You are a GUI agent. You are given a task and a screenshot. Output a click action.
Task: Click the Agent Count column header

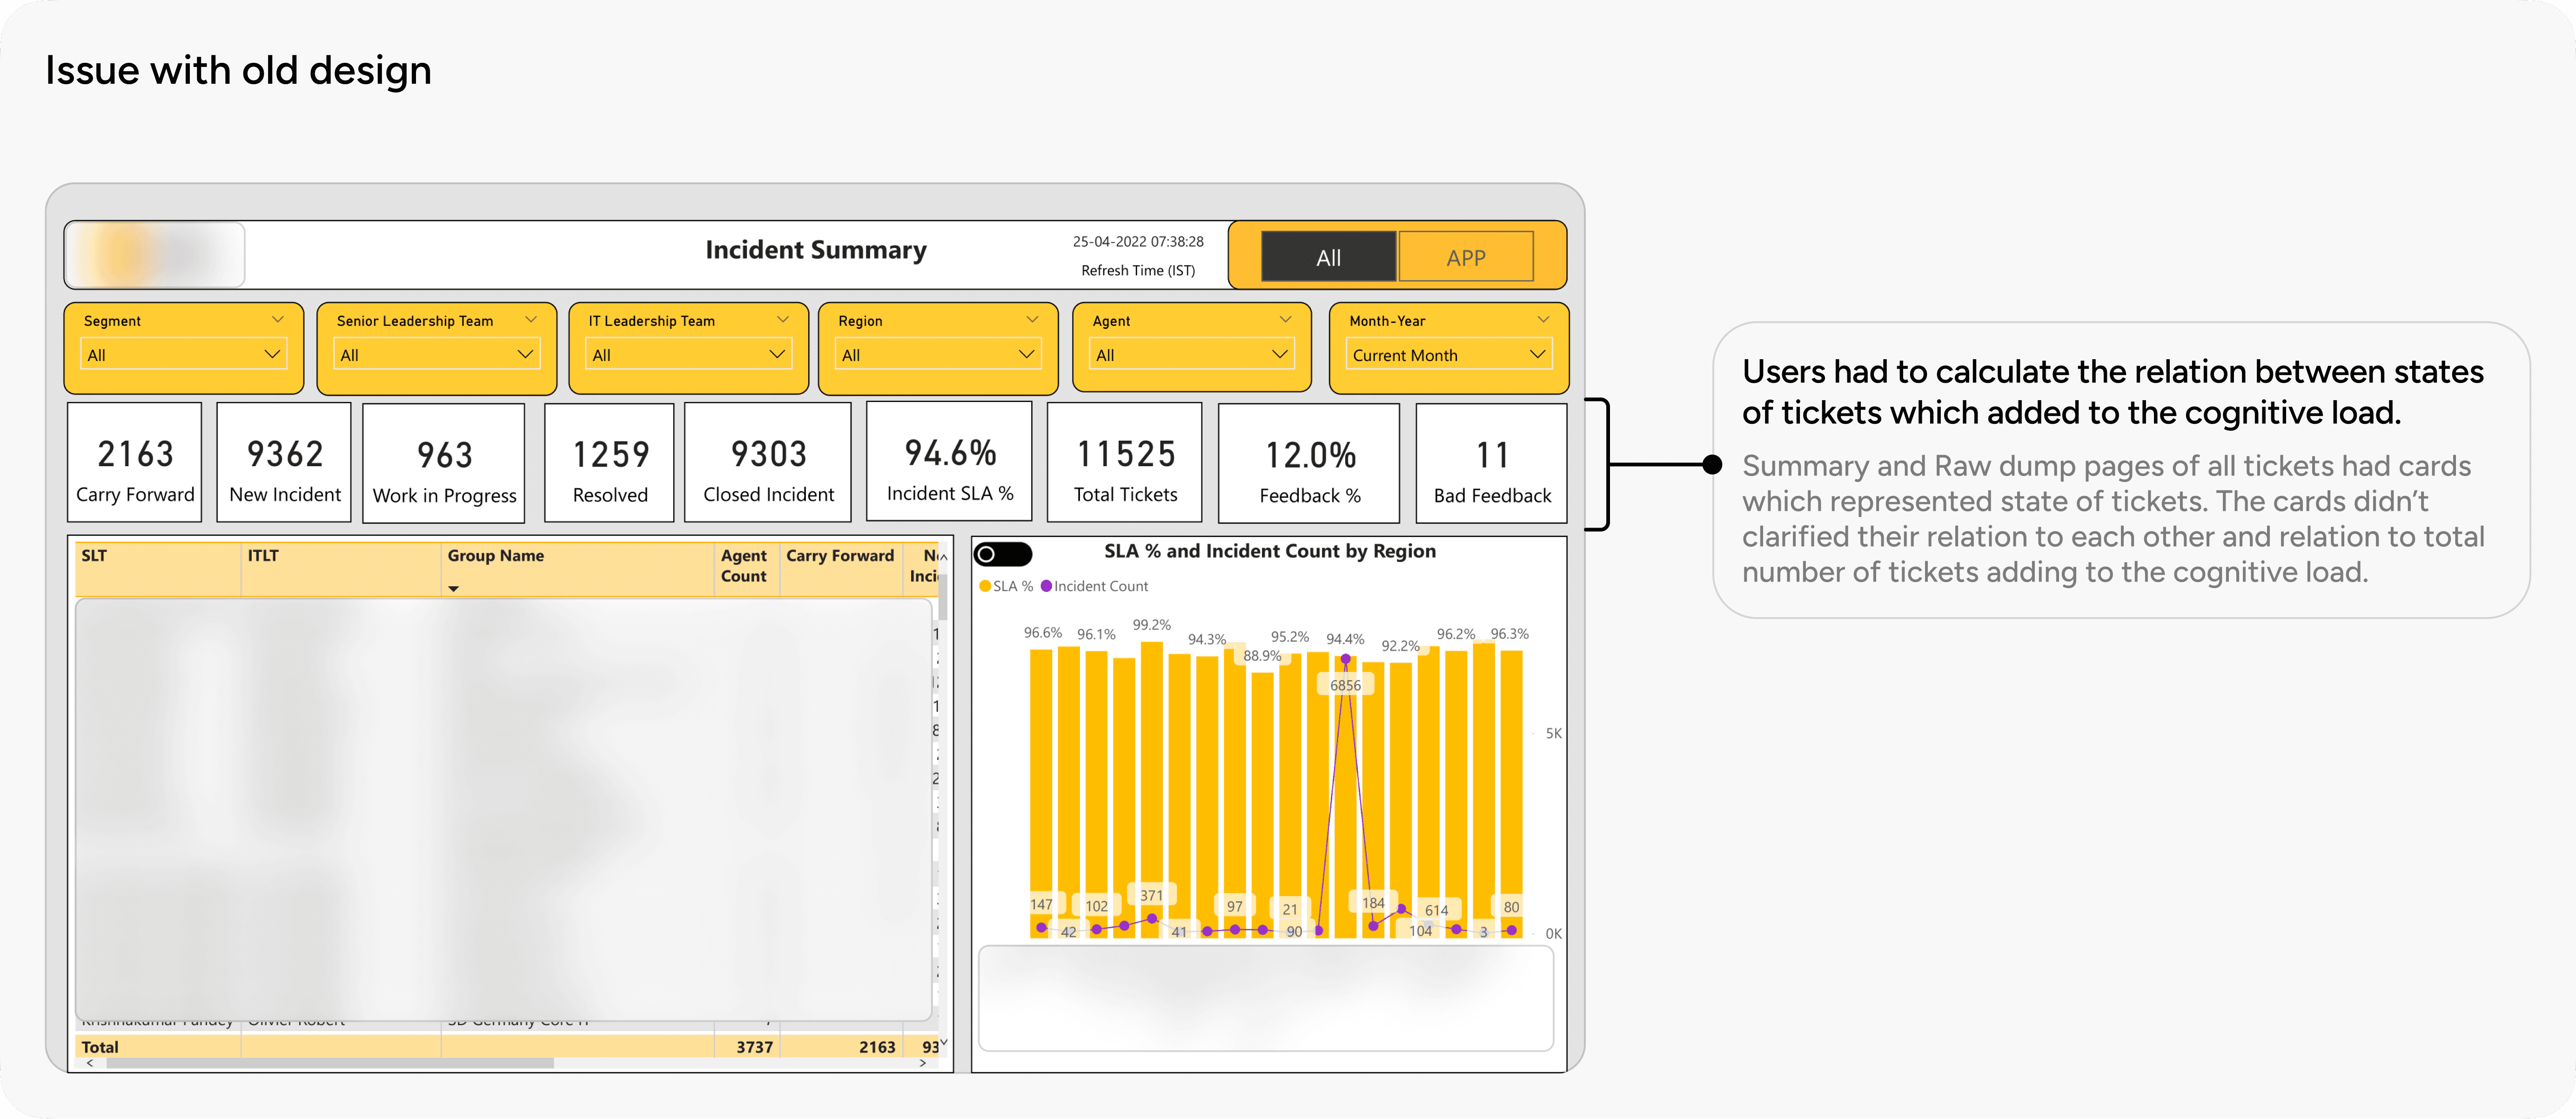[744, 565]
